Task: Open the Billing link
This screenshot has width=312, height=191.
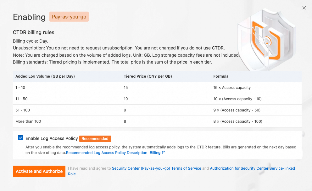Action: tap(155, 153)
